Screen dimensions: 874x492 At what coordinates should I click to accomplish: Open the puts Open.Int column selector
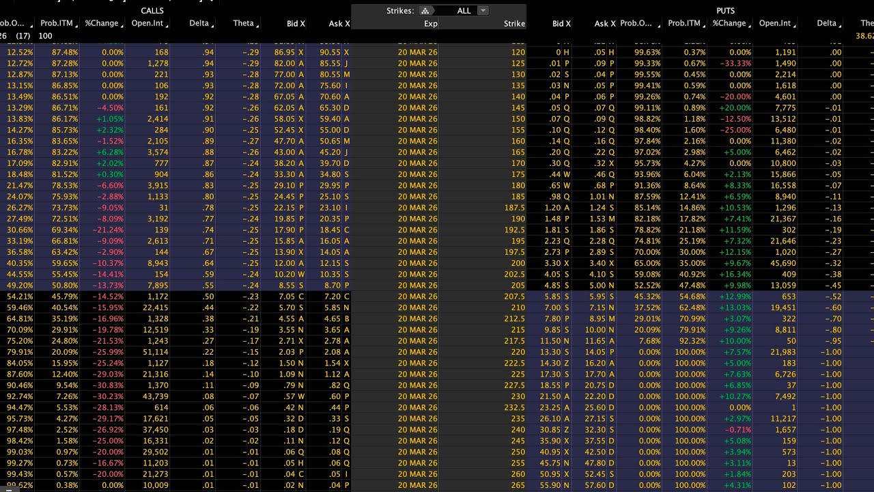click(x=795, y=25)
